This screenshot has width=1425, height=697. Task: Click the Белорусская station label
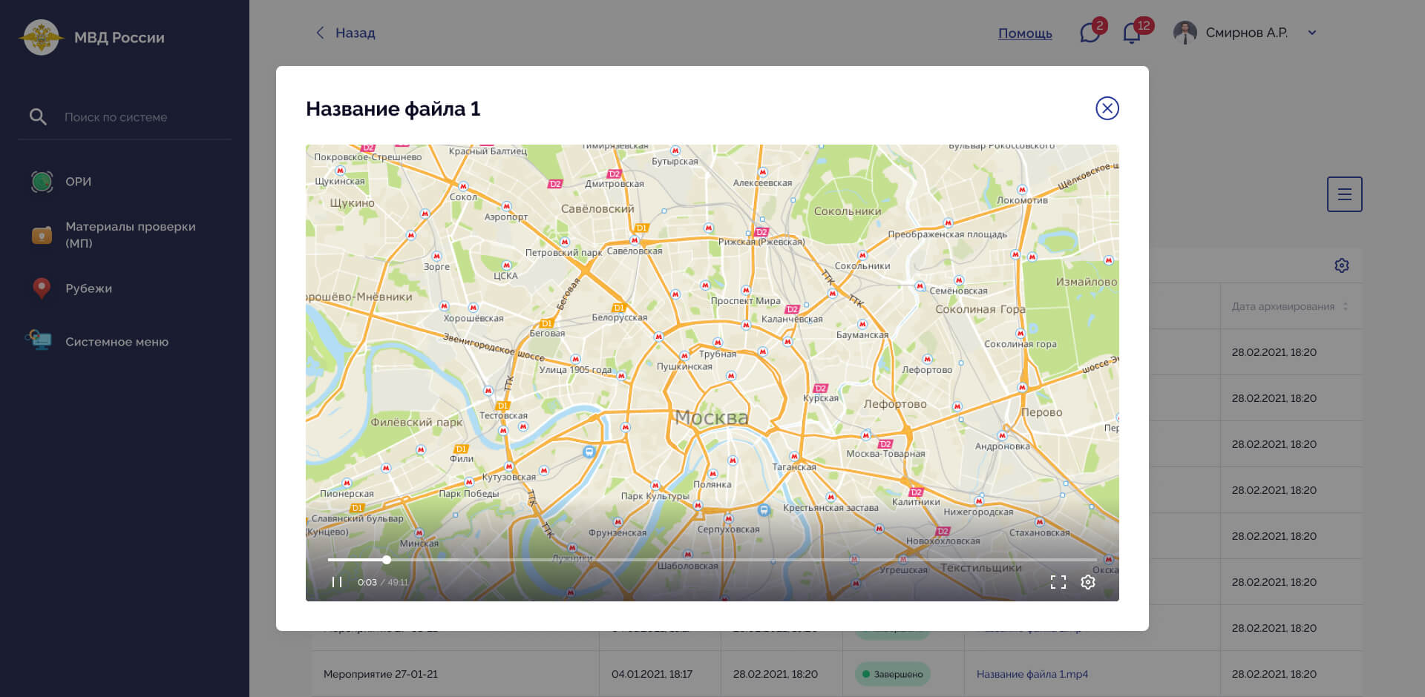(619, 317)
